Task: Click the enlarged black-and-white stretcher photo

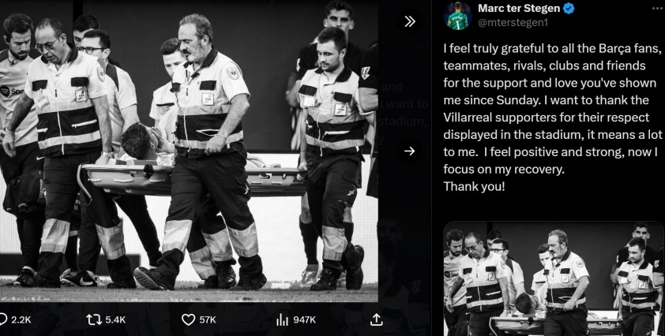Action: [x=189, y=151]
